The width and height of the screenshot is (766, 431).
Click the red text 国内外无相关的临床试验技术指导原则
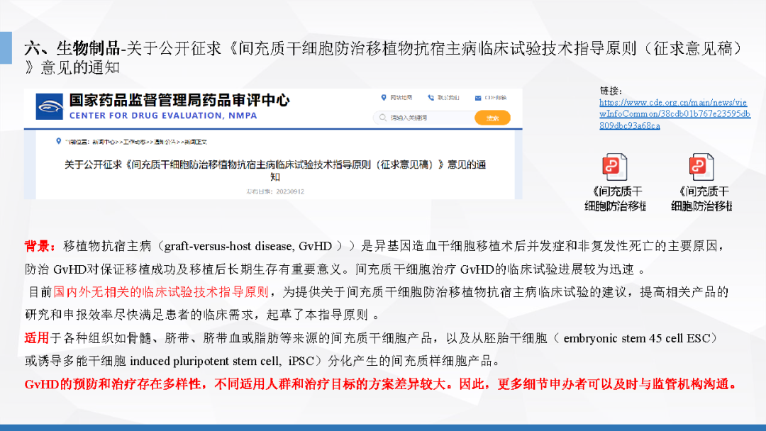pos(161,292)
